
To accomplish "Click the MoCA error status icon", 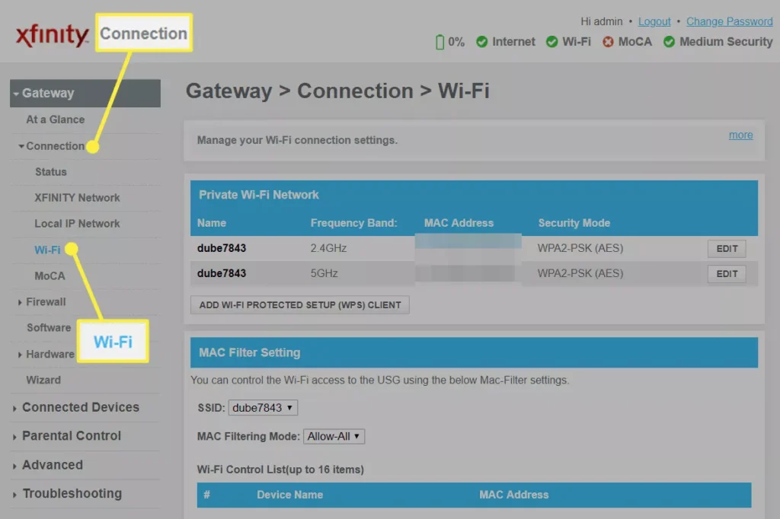I will (x=608, y=42).
